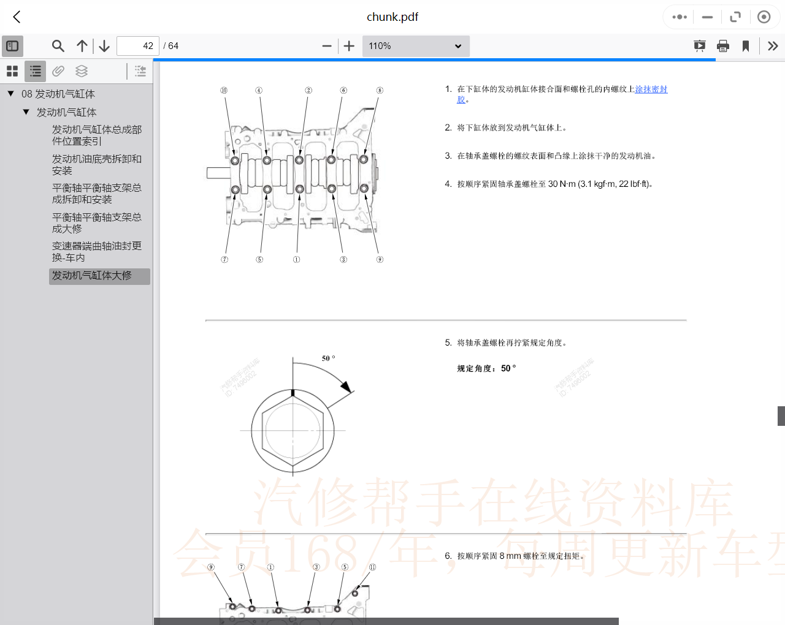Toggle the sidebar panel visibility
Viewport: 785px width, 625px height.
tap(12, 46)
